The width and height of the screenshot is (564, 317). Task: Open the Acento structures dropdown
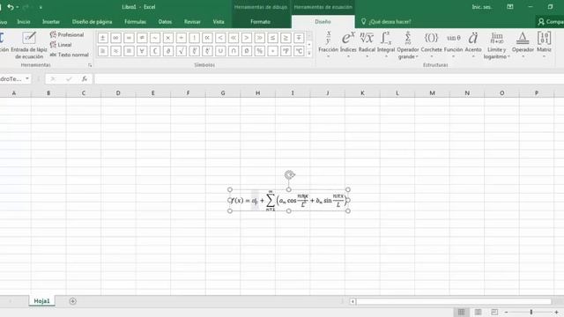point(473,45)
